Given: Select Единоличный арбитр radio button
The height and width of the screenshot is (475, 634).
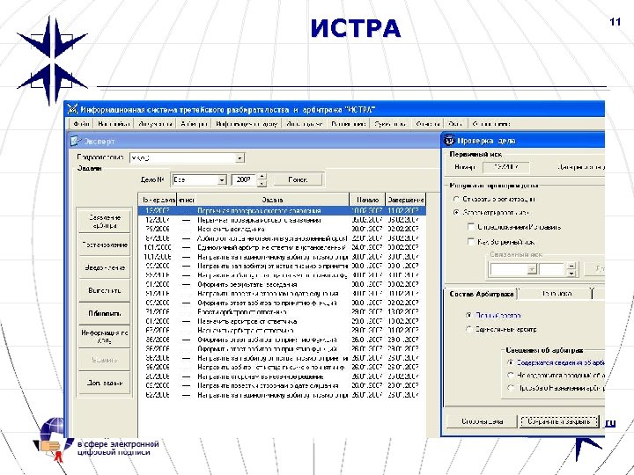Looking at the screenshot, I should [468, 329].
